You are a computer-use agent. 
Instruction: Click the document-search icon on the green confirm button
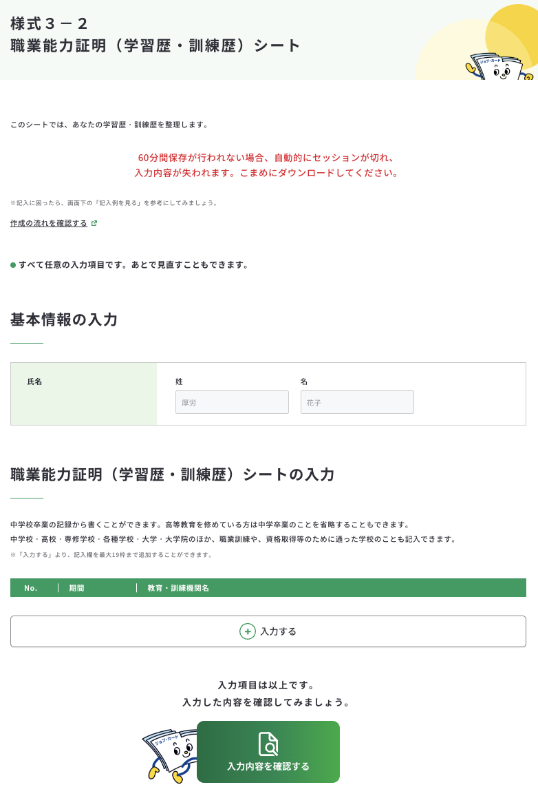(268, 744)
